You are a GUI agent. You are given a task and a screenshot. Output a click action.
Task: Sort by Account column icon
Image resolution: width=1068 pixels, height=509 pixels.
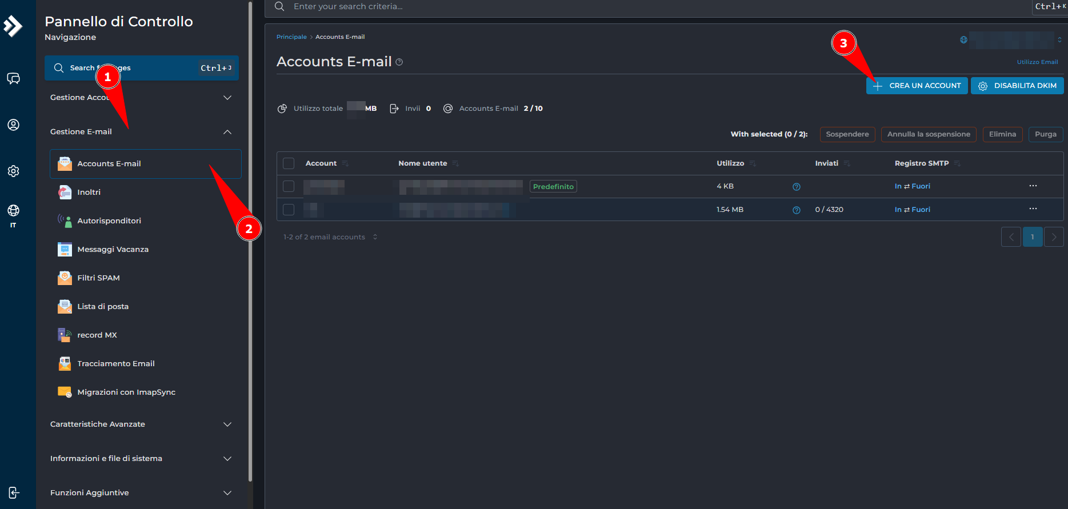tap(345, 163)
